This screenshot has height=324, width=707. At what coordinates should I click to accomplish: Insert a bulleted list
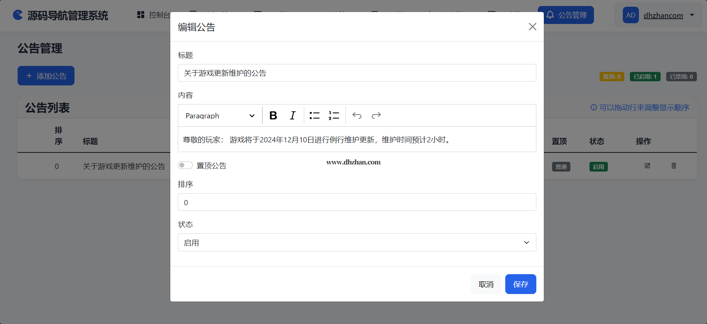pyautogui.click(x=314, y=115)
